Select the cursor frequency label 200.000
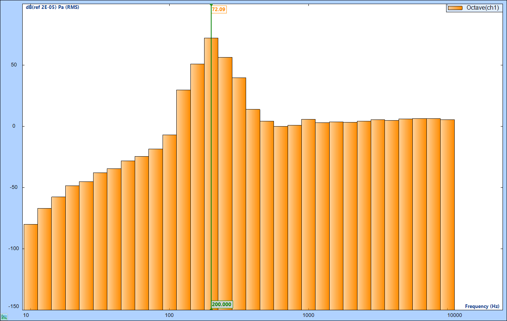The width and height of the screenshot is (507, 321). [x=222, y=305]
